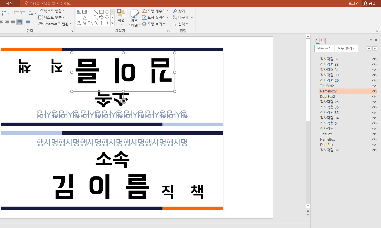The height and width of the screenshot is (228, 381).
Task: Select the Oval shape in the shapes gallery
Action: click(x=107, y=12)
